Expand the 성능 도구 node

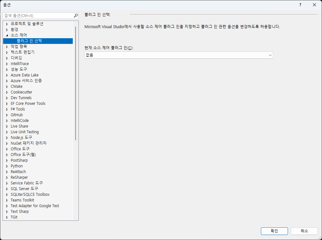click(x=7, y=69)
